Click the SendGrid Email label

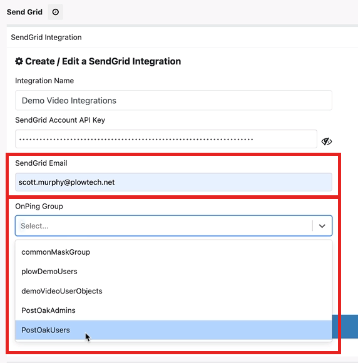click(x=41, y=163)
